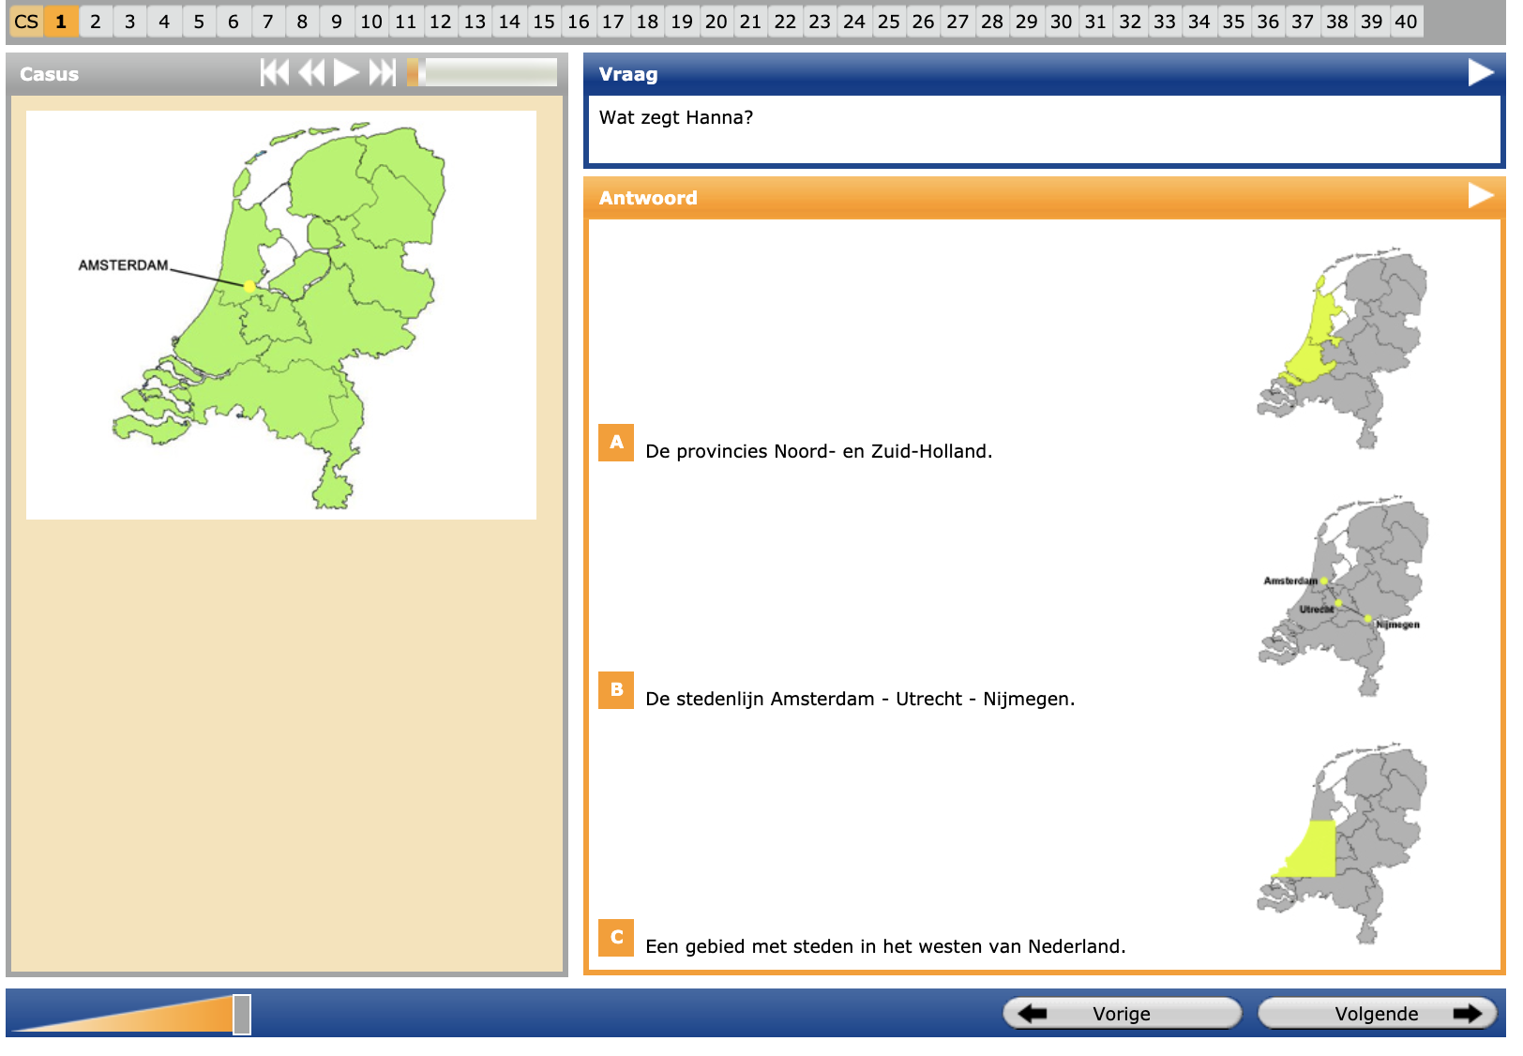Click the Vorige button

pos(1122,1014)
